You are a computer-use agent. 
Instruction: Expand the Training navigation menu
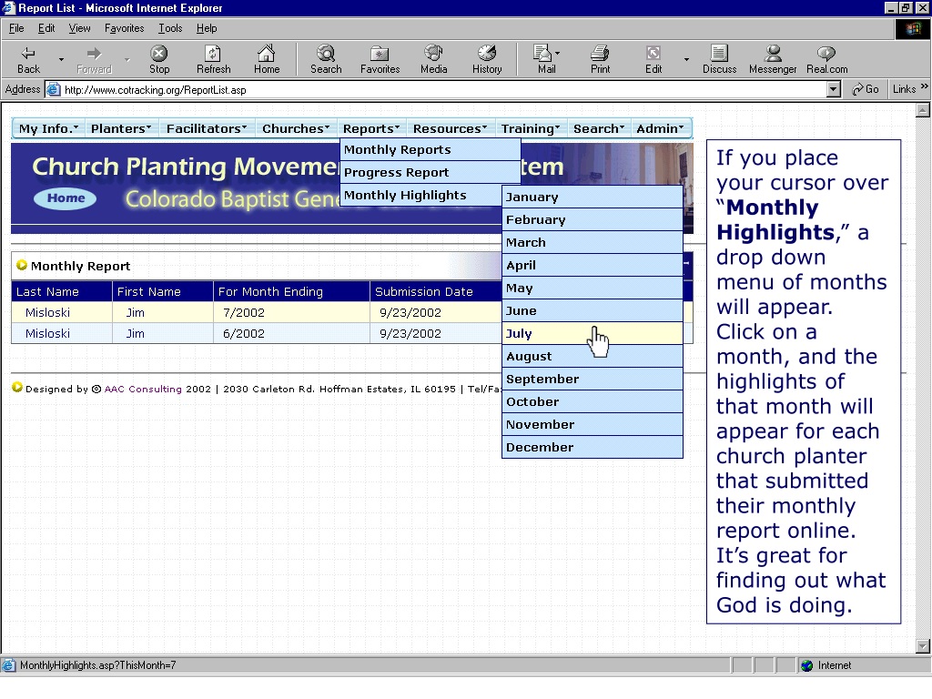pos(531,128)
